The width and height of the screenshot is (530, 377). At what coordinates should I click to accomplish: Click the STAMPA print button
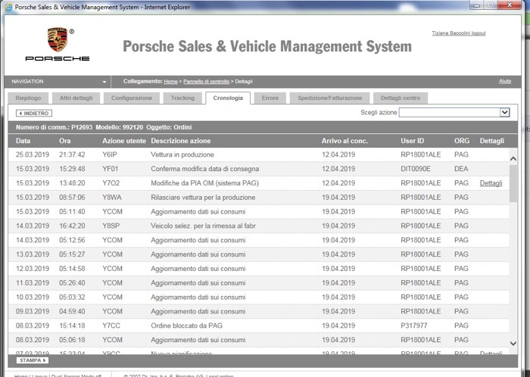(33, 360)
